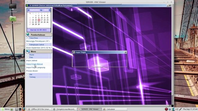Switch to Calculator taskbar item

click(x=114, y=109)
